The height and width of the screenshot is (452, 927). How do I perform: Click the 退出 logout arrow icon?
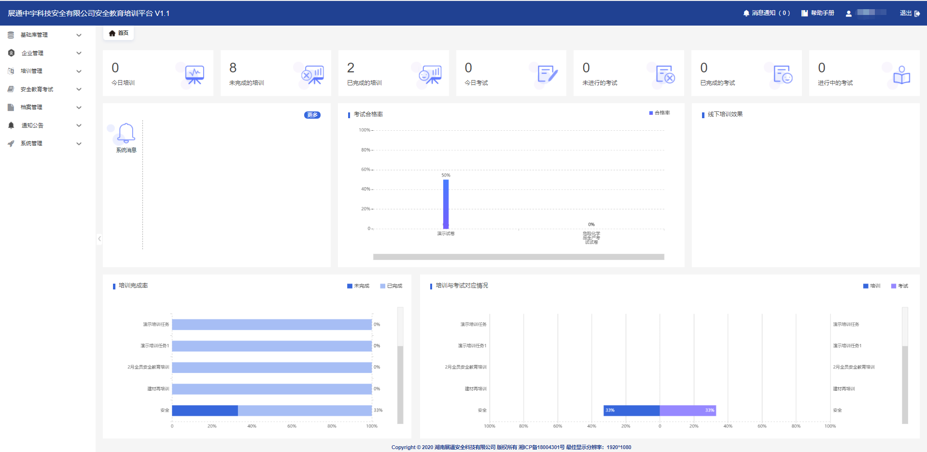[x=917, y=14]
